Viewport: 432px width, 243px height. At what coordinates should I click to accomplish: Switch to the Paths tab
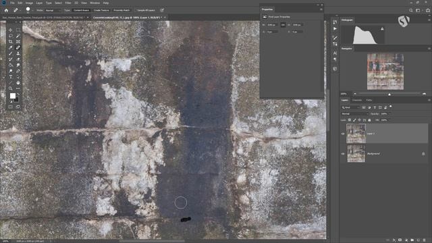[x=369, y=101]
